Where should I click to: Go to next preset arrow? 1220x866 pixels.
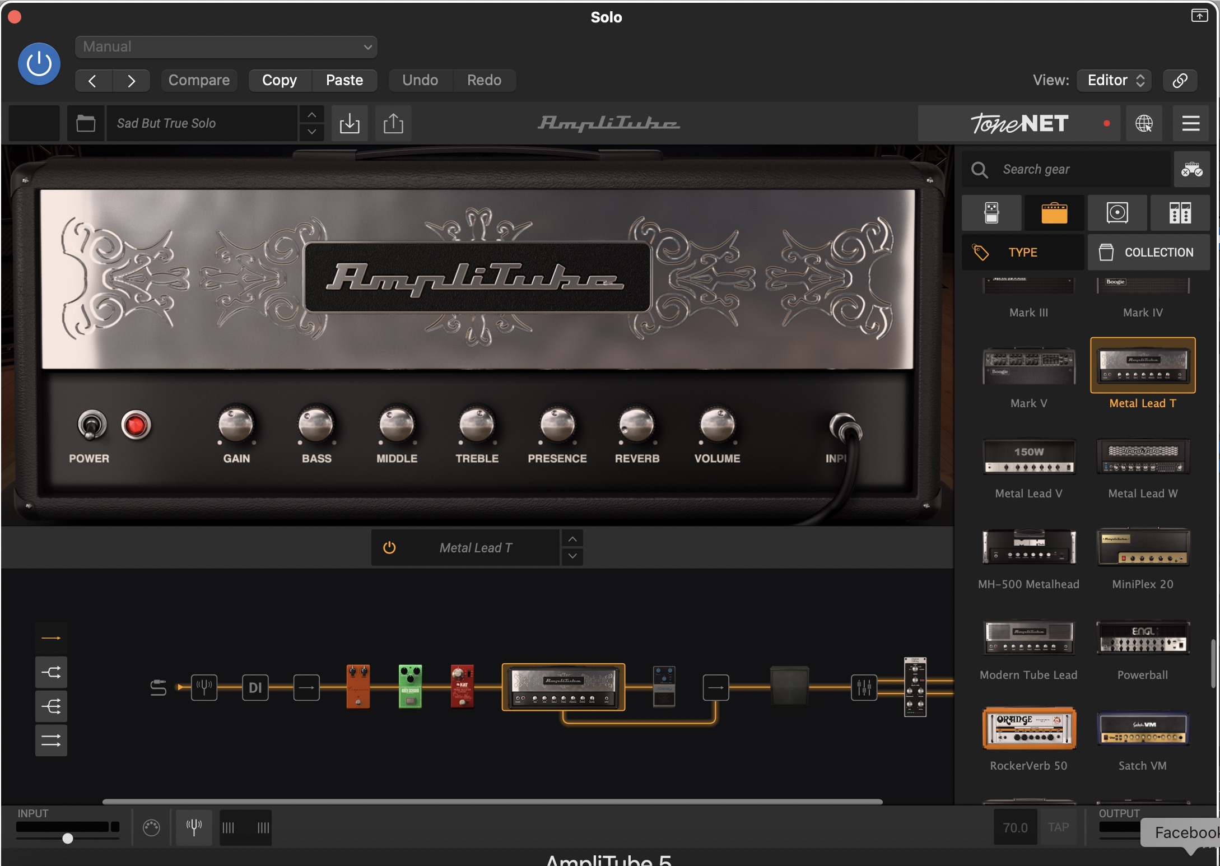131,81
